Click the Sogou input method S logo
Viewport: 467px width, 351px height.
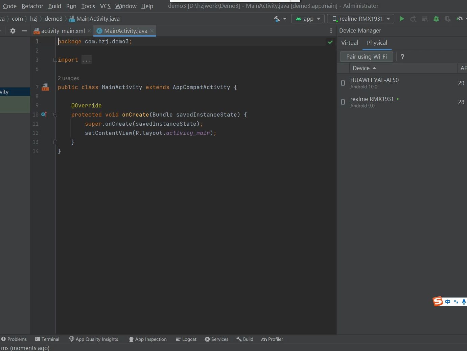(x=438, y=301)
